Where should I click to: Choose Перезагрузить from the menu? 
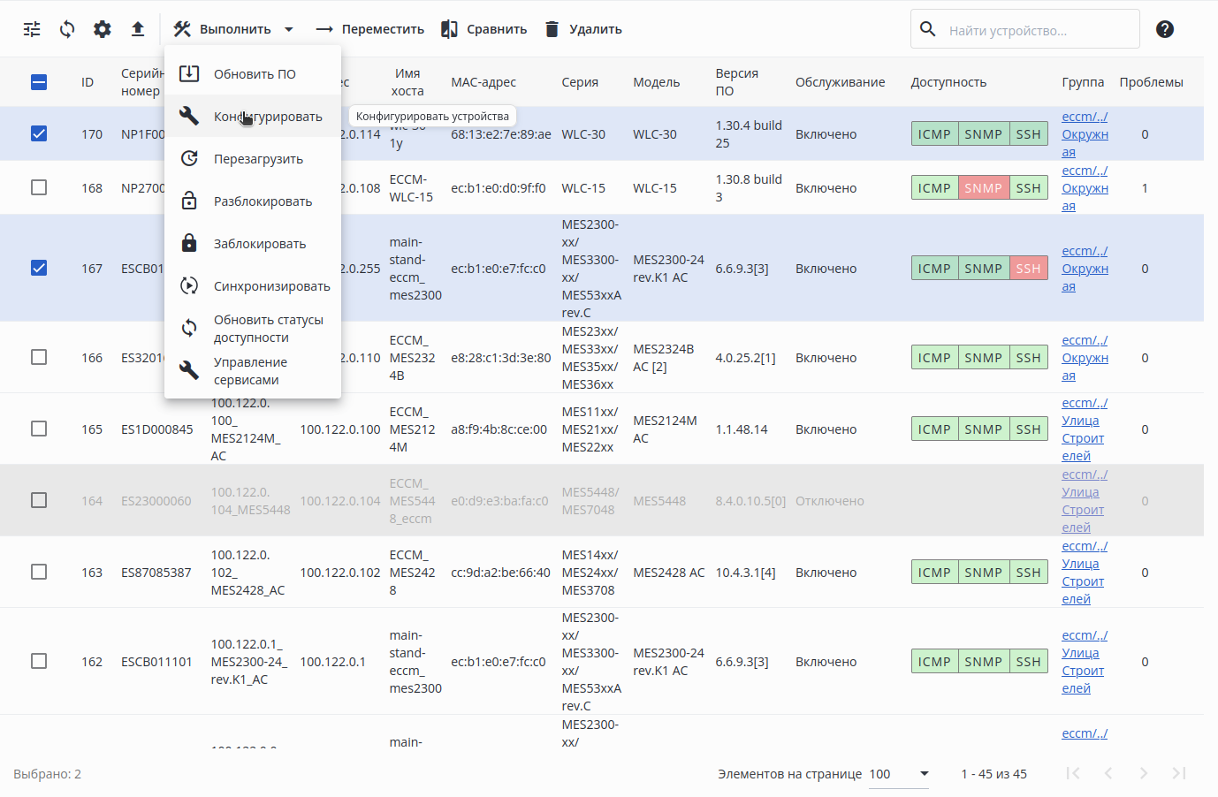(x=257, y=159)
